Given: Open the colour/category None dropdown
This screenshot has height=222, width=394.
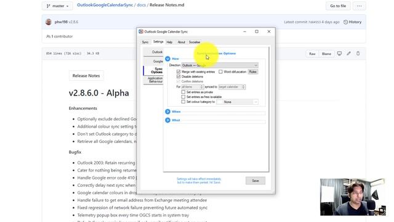Looking at the screenshot, I should 237,102.
